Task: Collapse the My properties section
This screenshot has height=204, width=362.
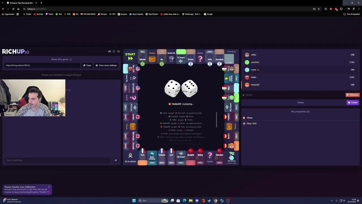Action: click(300, 111)
